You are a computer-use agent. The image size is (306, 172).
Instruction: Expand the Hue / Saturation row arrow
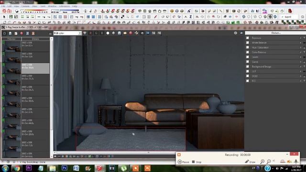(x=301, y=47)
